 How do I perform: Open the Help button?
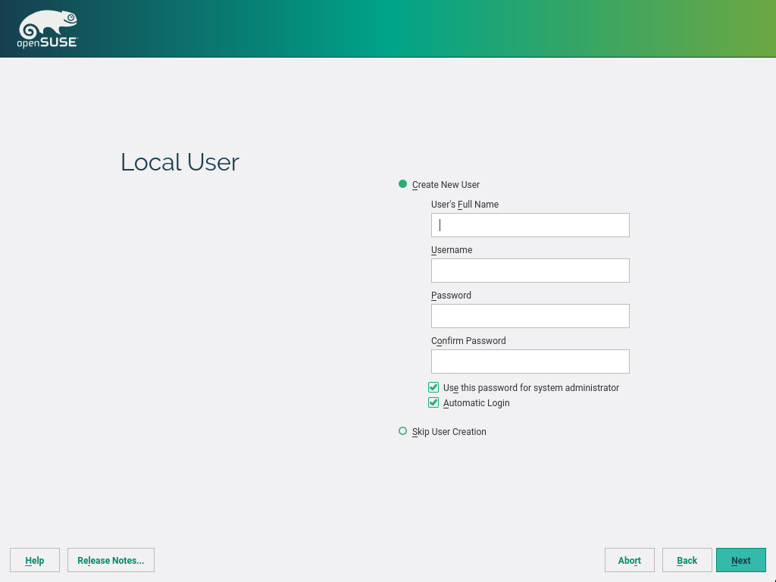(35, 560)
